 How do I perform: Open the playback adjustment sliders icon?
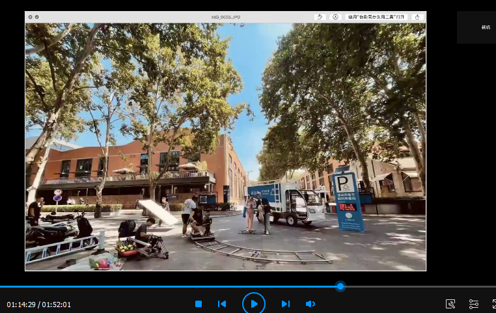474,304
